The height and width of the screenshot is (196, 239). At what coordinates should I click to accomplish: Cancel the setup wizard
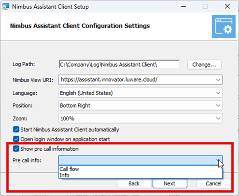(213, 183)
